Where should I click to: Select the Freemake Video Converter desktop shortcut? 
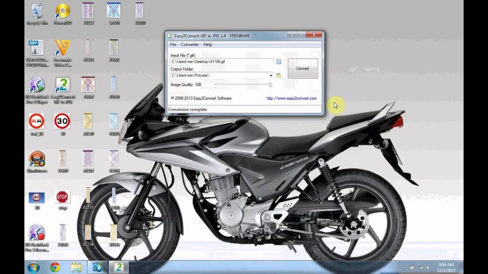[62, 53]
